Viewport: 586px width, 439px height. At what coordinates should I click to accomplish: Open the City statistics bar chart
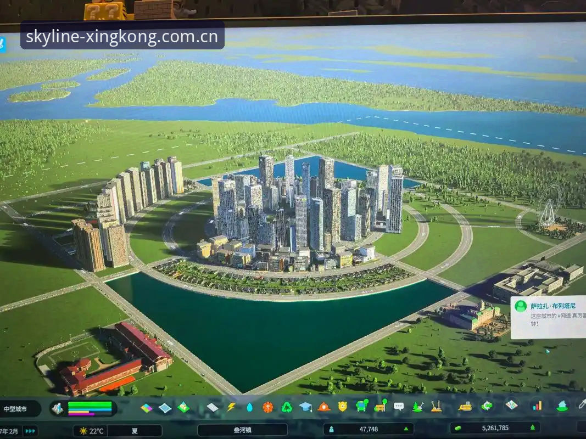click(537, 406)
